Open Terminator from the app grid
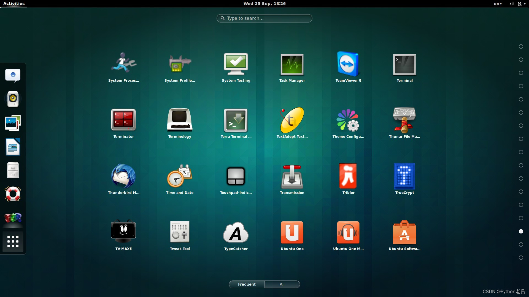529x297 pixels. tap(123, 120)
